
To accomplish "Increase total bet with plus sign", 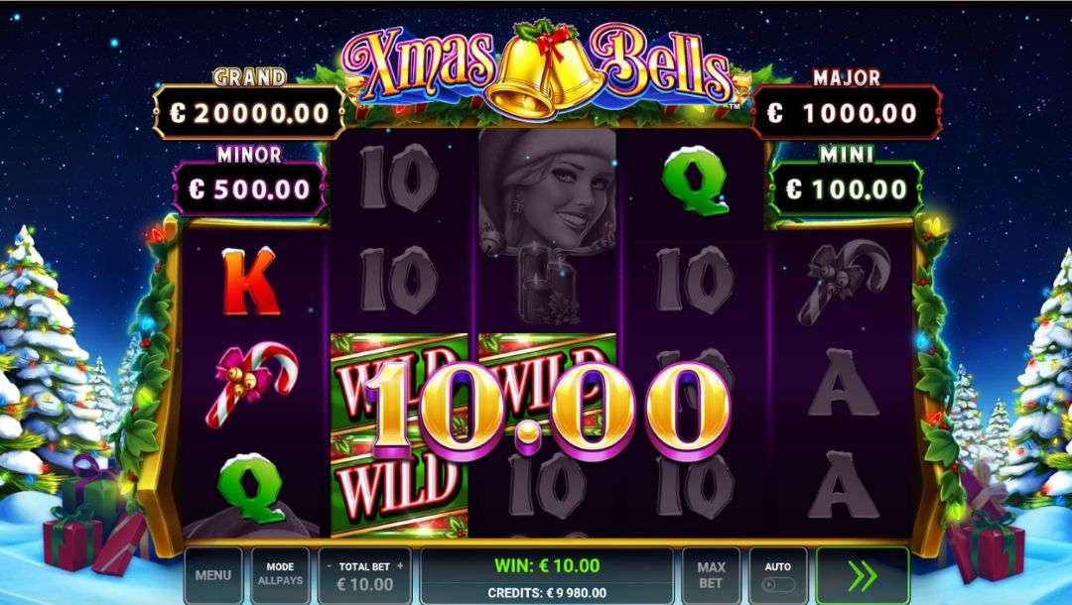I will pyautogui.click(x=400, y=566).
